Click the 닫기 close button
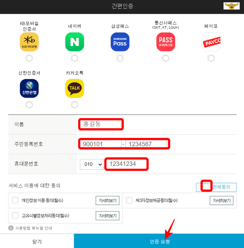This screenshot has height=248, width=244. 37,241
